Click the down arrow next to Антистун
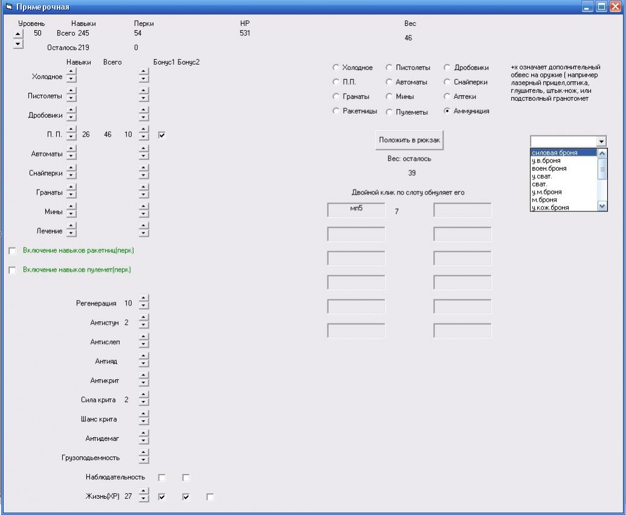This screenshot has height=515, width=626. click(x=143, y=325)
